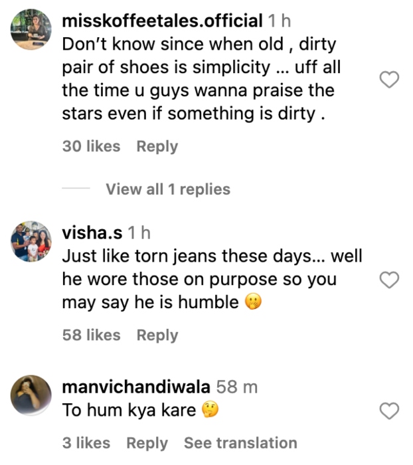
Task: Reply to visha.s's comment
Action: tap(157, 335)
